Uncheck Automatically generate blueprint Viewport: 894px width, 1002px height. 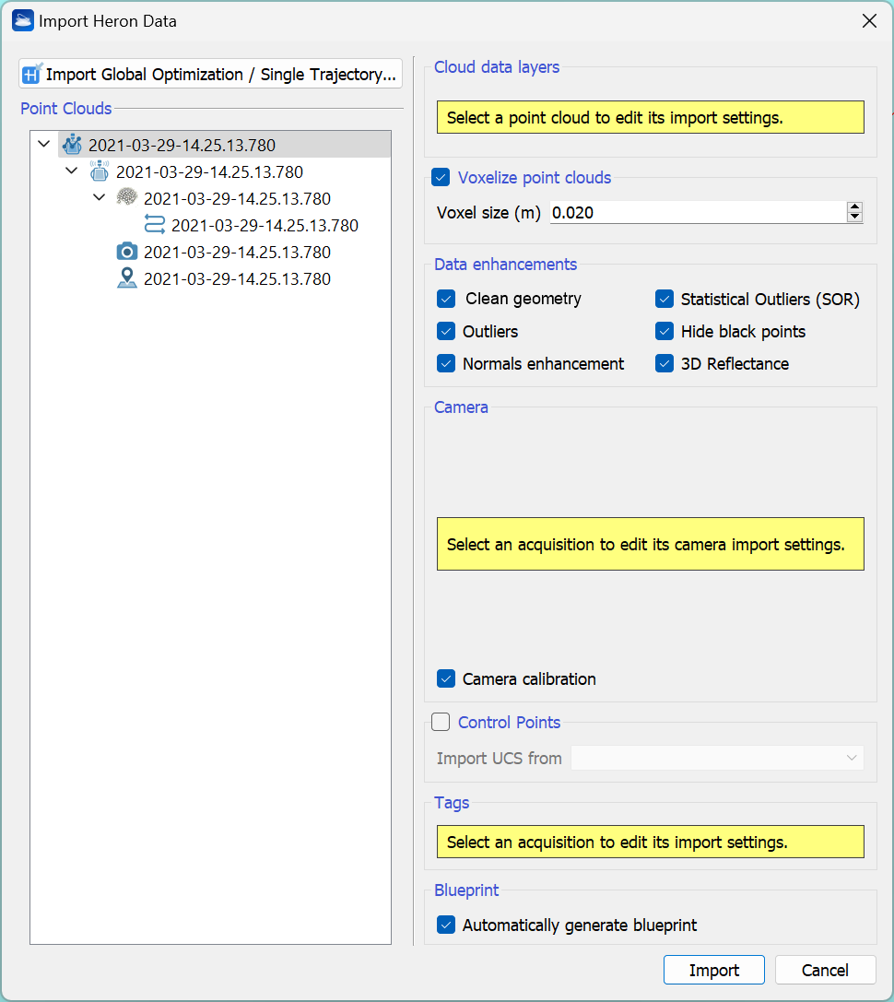coord(446,925)
